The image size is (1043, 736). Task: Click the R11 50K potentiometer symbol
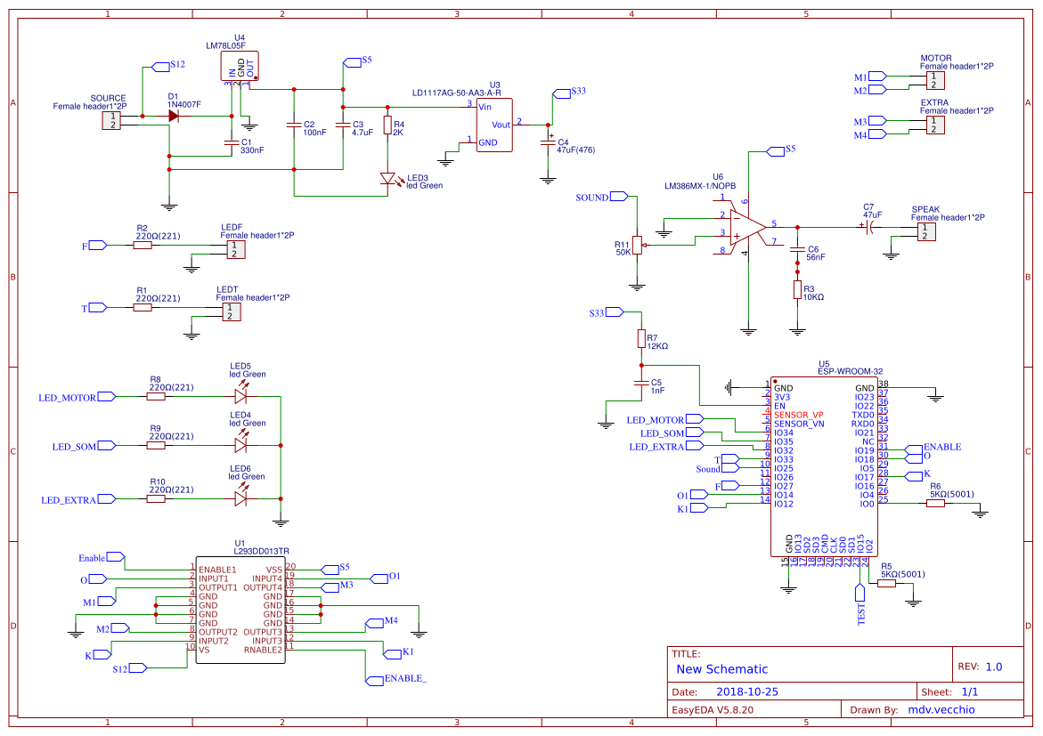(637, 246)
